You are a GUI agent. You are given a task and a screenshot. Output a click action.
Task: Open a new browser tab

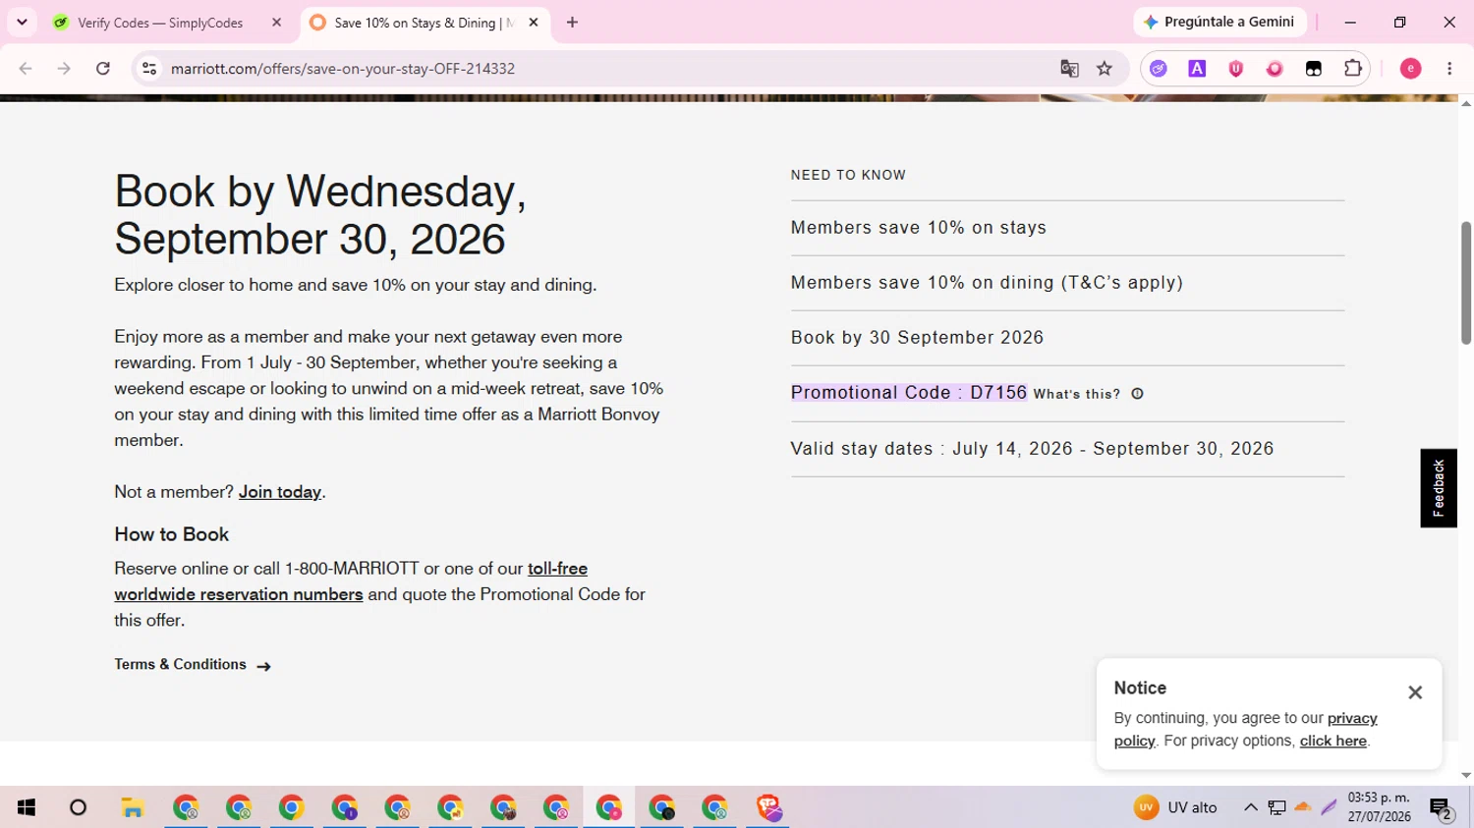(572, 23)
